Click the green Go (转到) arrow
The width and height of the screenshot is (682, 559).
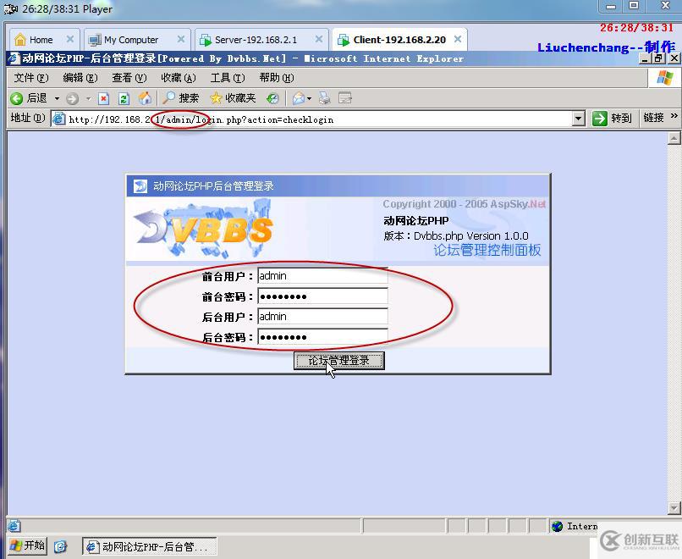[600, 119]
